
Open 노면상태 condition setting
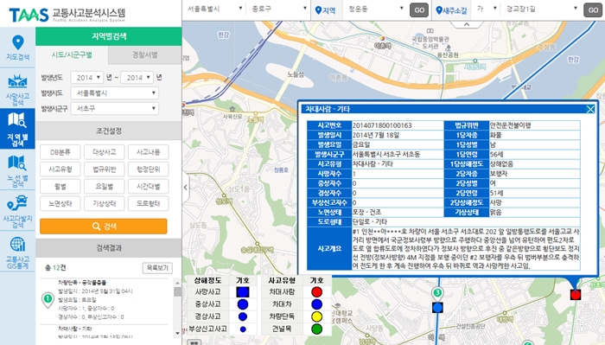(60, 203)
